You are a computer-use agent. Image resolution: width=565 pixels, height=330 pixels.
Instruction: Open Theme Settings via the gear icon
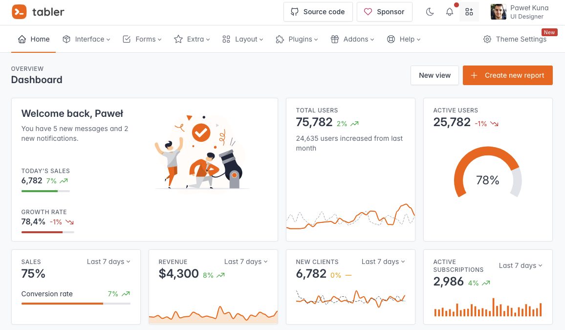487,39
